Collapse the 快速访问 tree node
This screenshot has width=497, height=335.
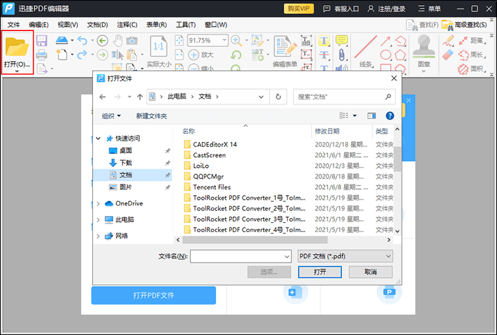coord(98,139)
